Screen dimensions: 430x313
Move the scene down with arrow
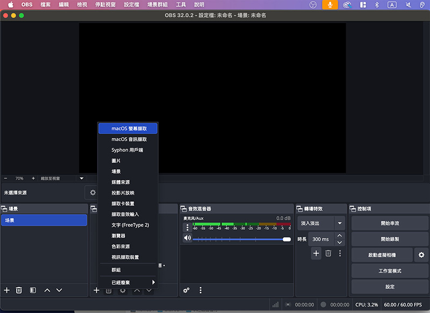pyautogui.click(x=59, y=290)
